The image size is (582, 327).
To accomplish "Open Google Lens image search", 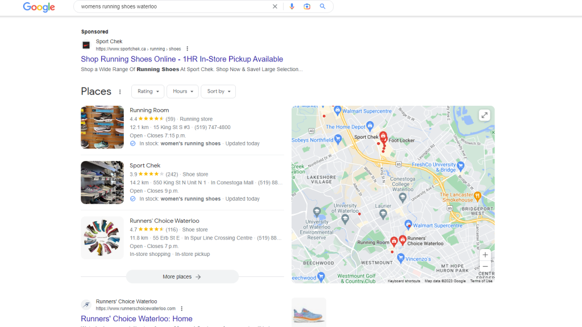I will 307,7.
